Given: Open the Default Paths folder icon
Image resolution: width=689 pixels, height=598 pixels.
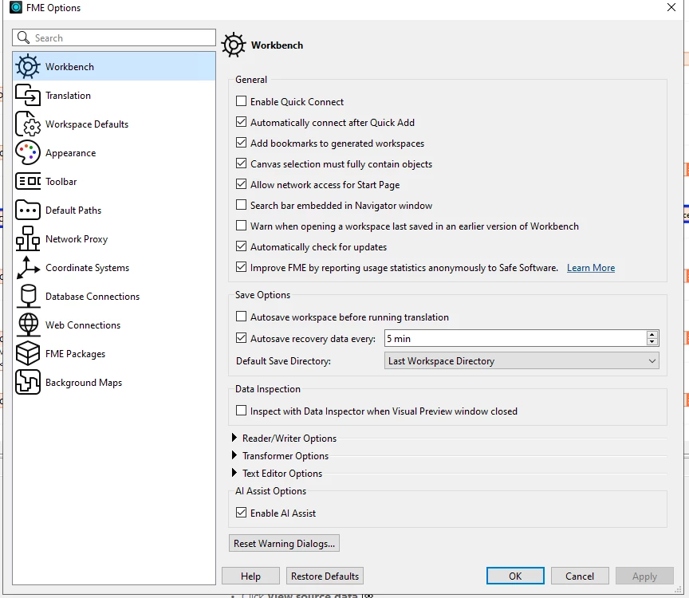Looking at the screenshot, I should click(28, 210).
